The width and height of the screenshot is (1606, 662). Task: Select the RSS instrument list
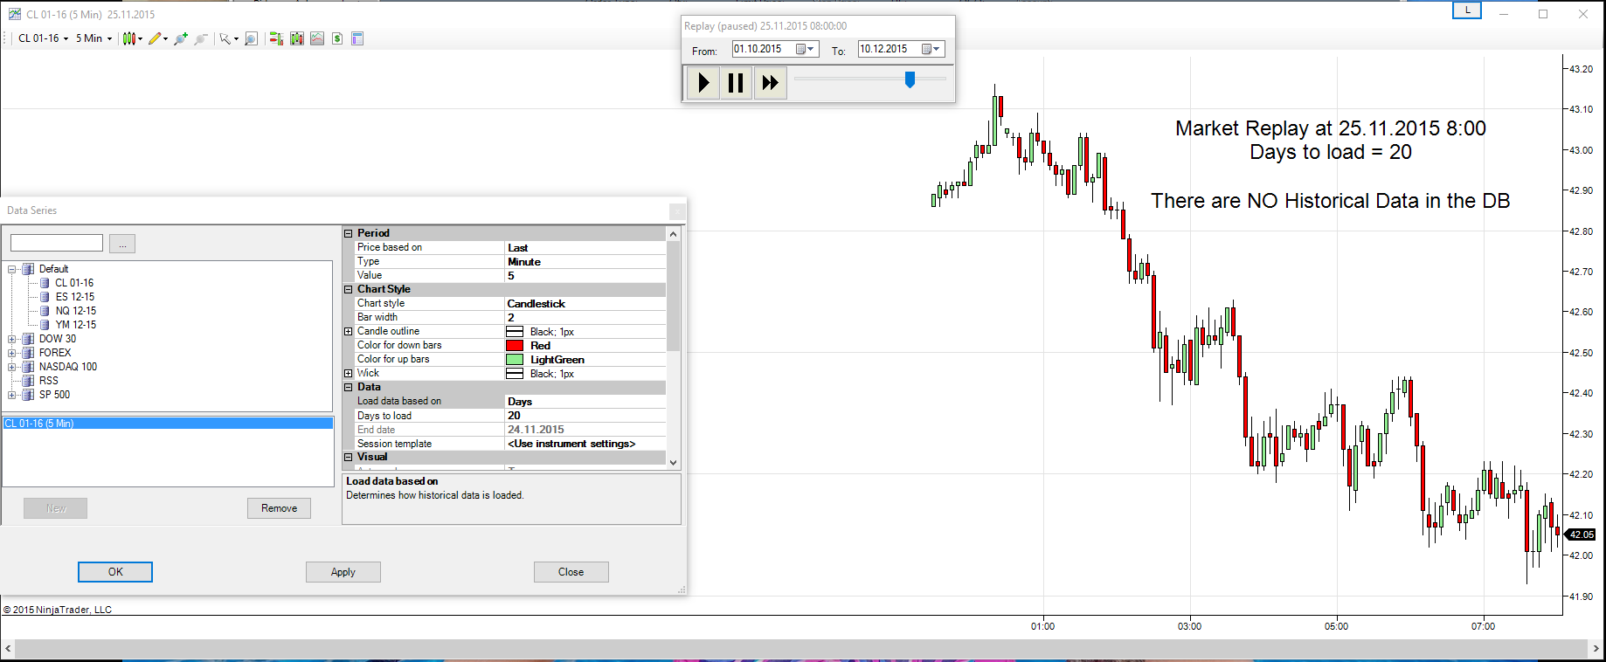(49, 381)
